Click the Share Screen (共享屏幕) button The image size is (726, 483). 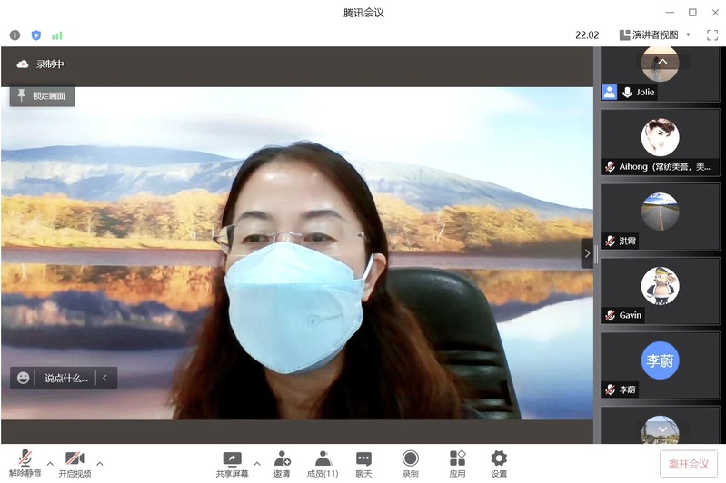(232, 463)
